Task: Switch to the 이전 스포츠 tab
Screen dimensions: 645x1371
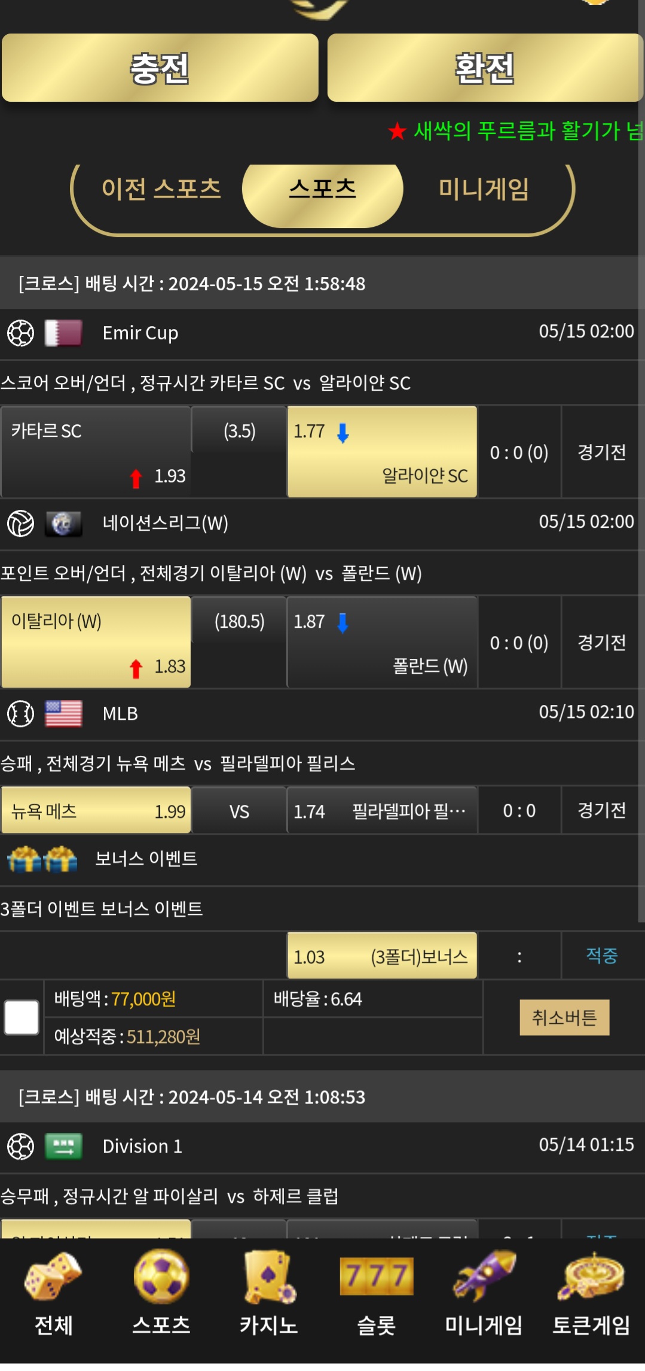Action: [161, 189]
